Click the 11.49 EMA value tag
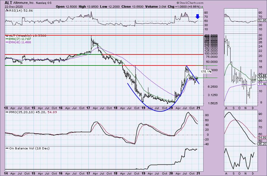Image resolution: width=267 pixels, height=176 pixels. click(x=262, y=84)
